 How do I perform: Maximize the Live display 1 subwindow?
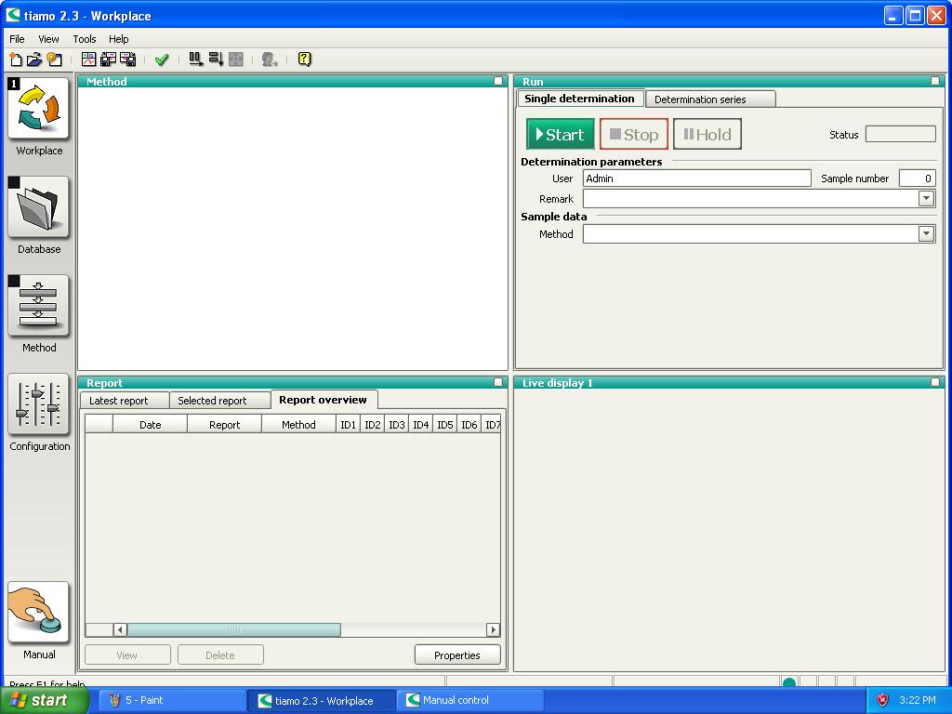935,382
